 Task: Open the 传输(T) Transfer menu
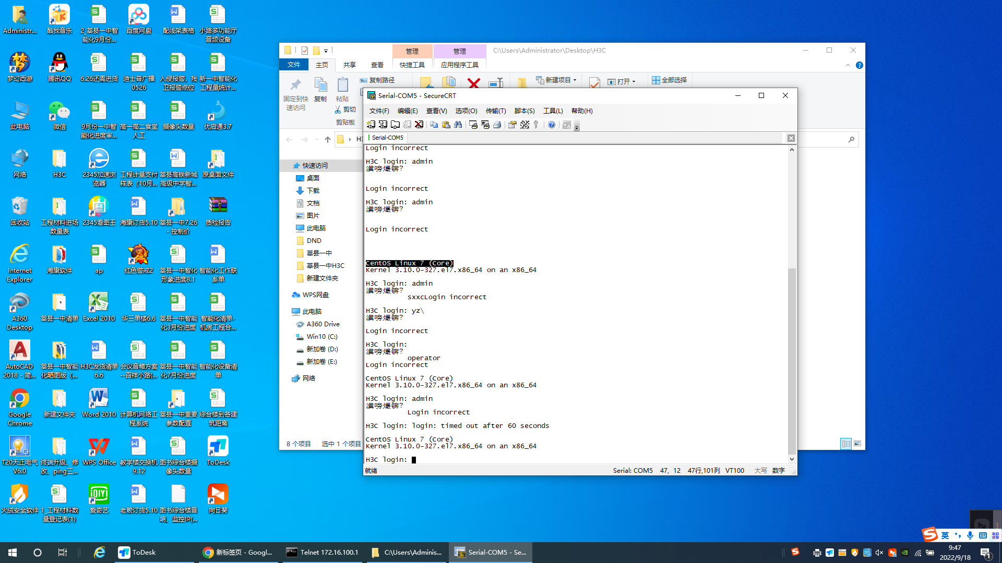point(495,111)
